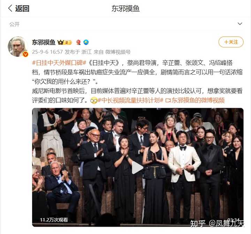251x234 pixels.
Task: Click the crown membership level badge
Action: pos(65,42)
